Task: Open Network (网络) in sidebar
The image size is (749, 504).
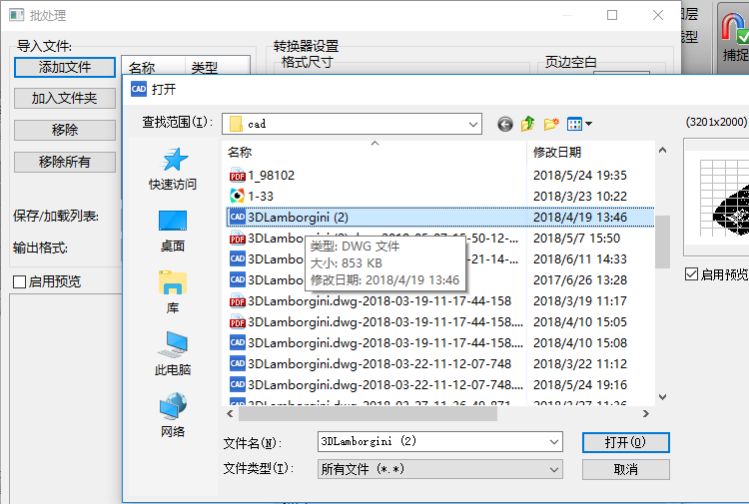Action: point(173,415)
